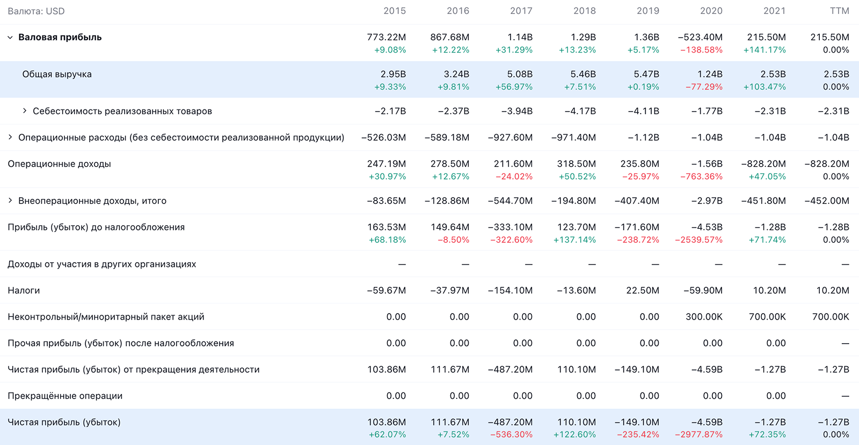Select the bottom Чистая прибыль (убыток) label

(x=64, y=422)
